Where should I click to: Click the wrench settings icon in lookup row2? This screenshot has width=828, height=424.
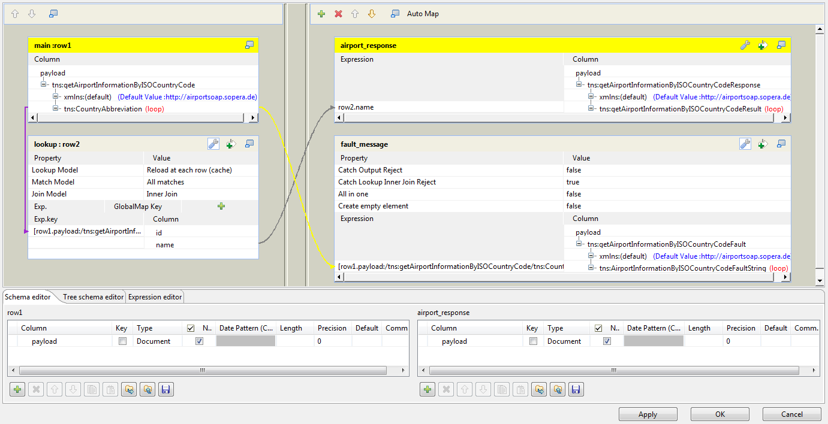tap(213, 144)
